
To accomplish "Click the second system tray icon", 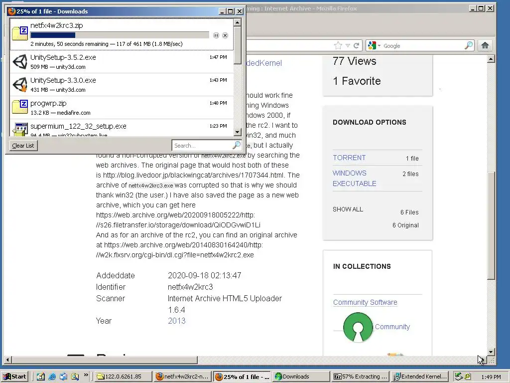I will 468,377.
